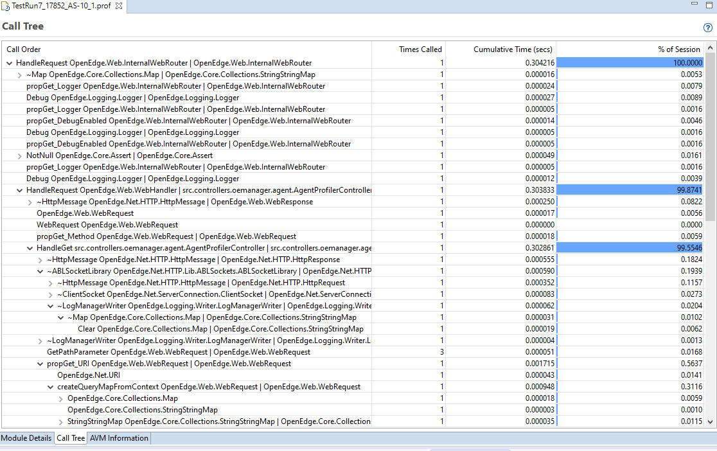
Task: Minimize the editor view
Action: click(x=693, y=4)
